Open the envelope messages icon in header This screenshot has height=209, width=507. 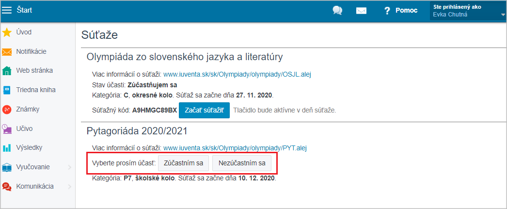coord(361,11)
